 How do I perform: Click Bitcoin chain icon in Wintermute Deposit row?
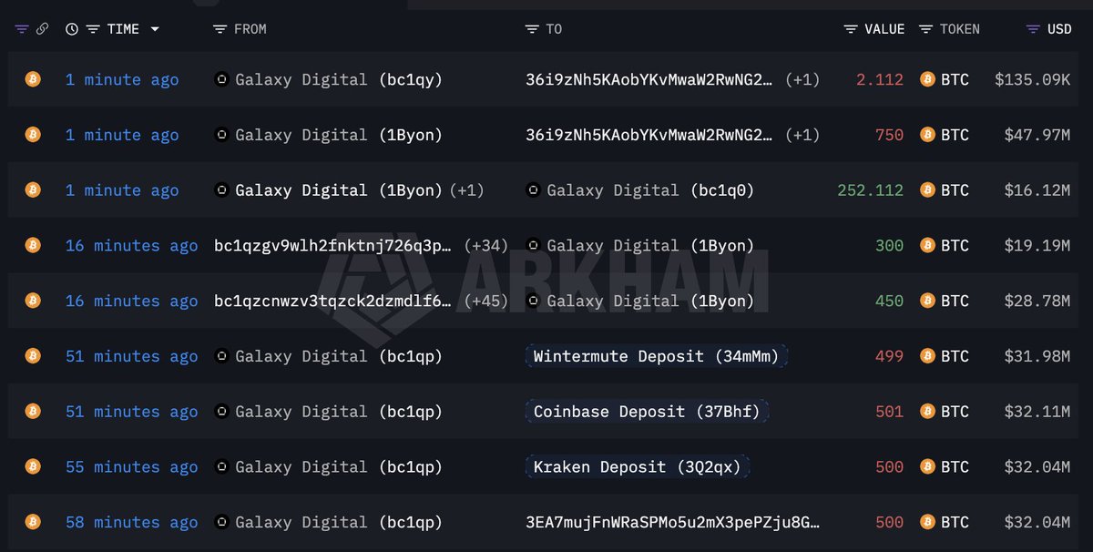[x=33, y=355]
